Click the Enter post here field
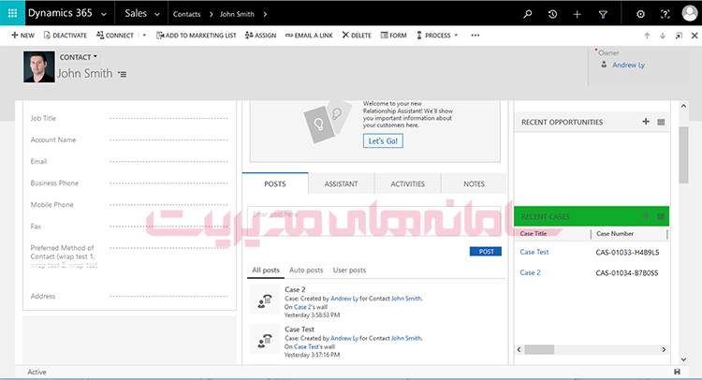The width and height of the screenshot is (702, 380). [374, 221]
